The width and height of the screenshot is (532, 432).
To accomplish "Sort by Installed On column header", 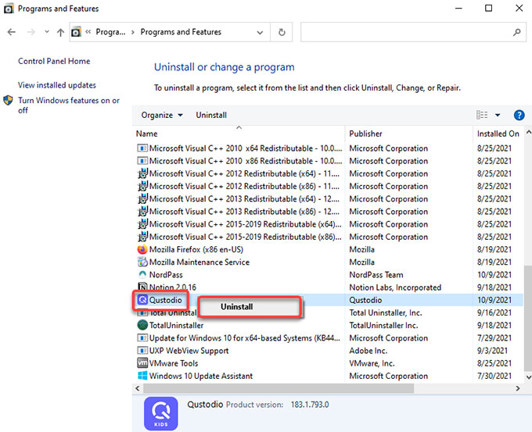I will (x=498, y=134).
